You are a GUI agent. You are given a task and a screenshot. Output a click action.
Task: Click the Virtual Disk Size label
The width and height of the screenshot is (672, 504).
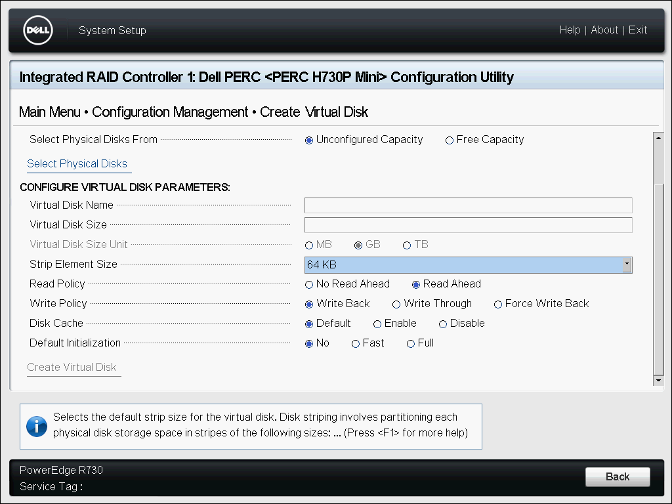point(68,224)
